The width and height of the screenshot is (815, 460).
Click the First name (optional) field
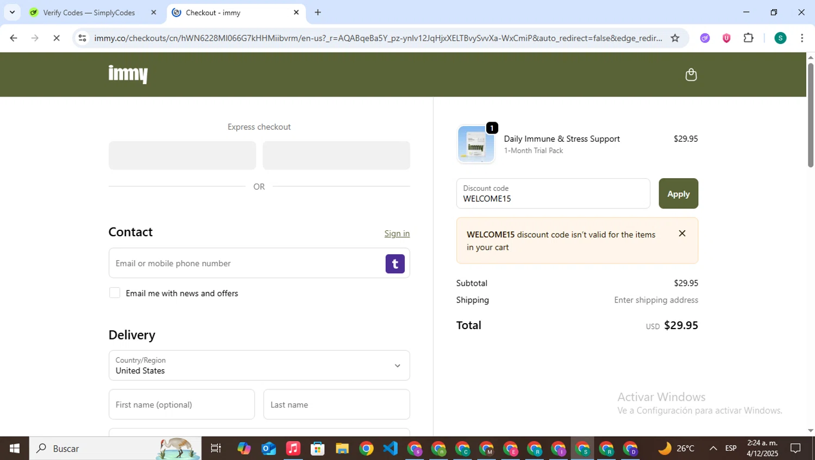[181, 405]
